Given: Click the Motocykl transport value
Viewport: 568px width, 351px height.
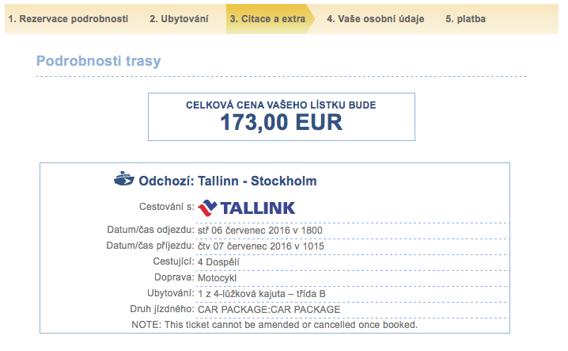Looking at the screenshot, I should pyautogui.click(x=222, y=277).
